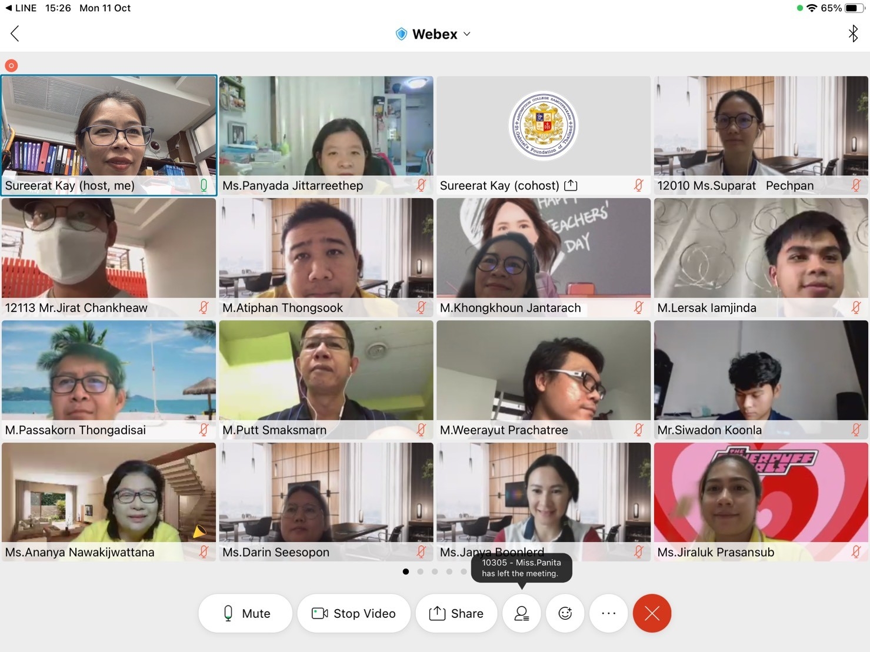Viewport: 870px width, 652px height.
Task: Stop your video camera
Action: click(354, 613)
